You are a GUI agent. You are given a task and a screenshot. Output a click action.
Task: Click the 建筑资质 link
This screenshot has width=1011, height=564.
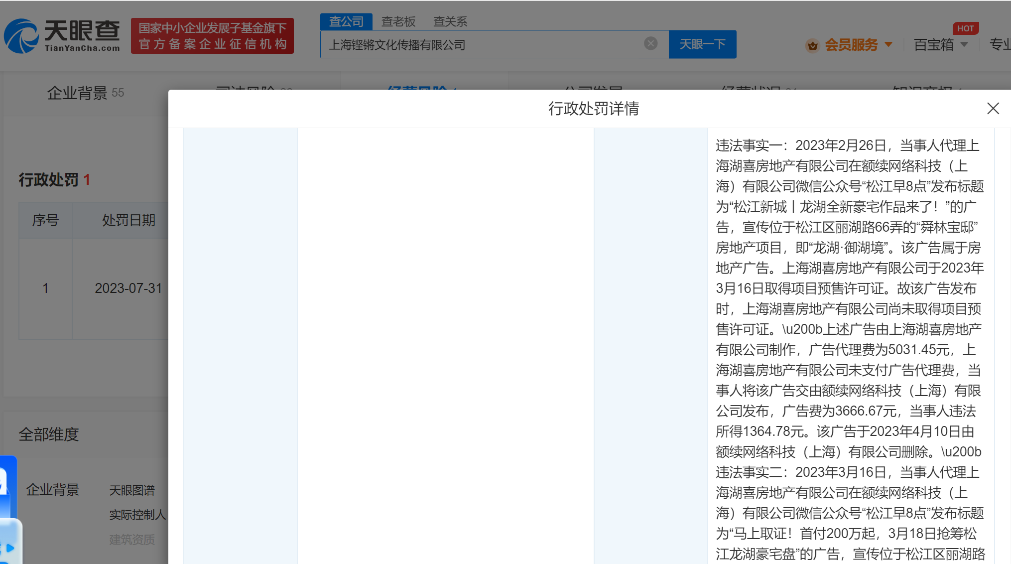click(132, 540)
